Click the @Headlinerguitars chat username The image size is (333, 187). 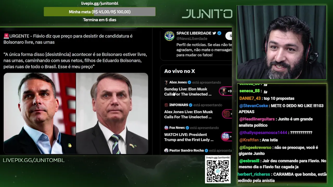[x=257, y=119]
